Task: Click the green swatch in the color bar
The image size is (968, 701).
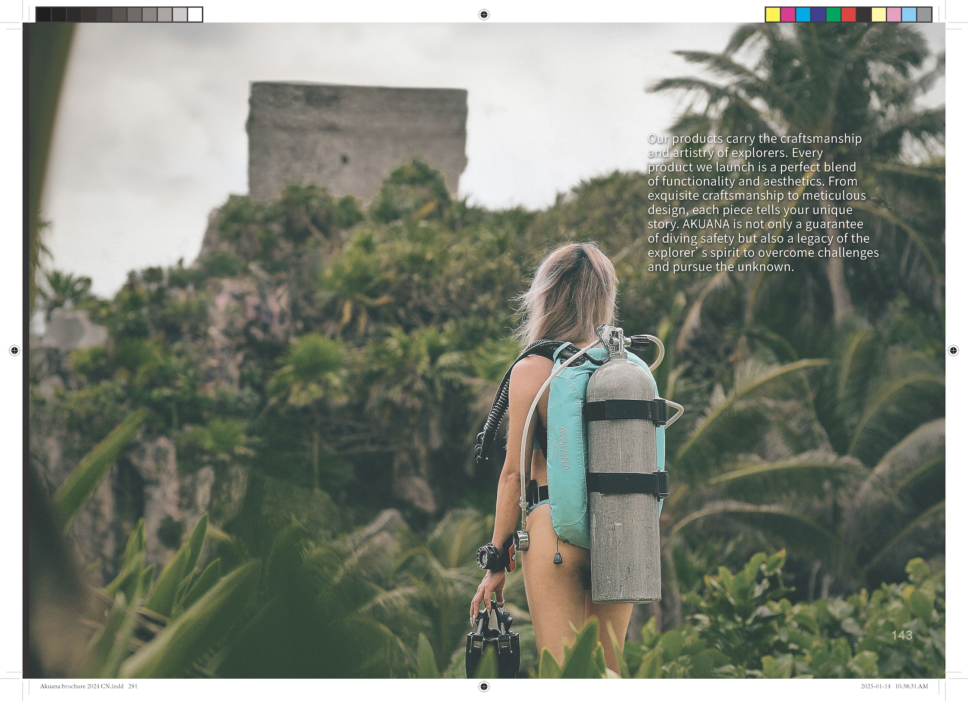Action: click(x=833, y=15)
